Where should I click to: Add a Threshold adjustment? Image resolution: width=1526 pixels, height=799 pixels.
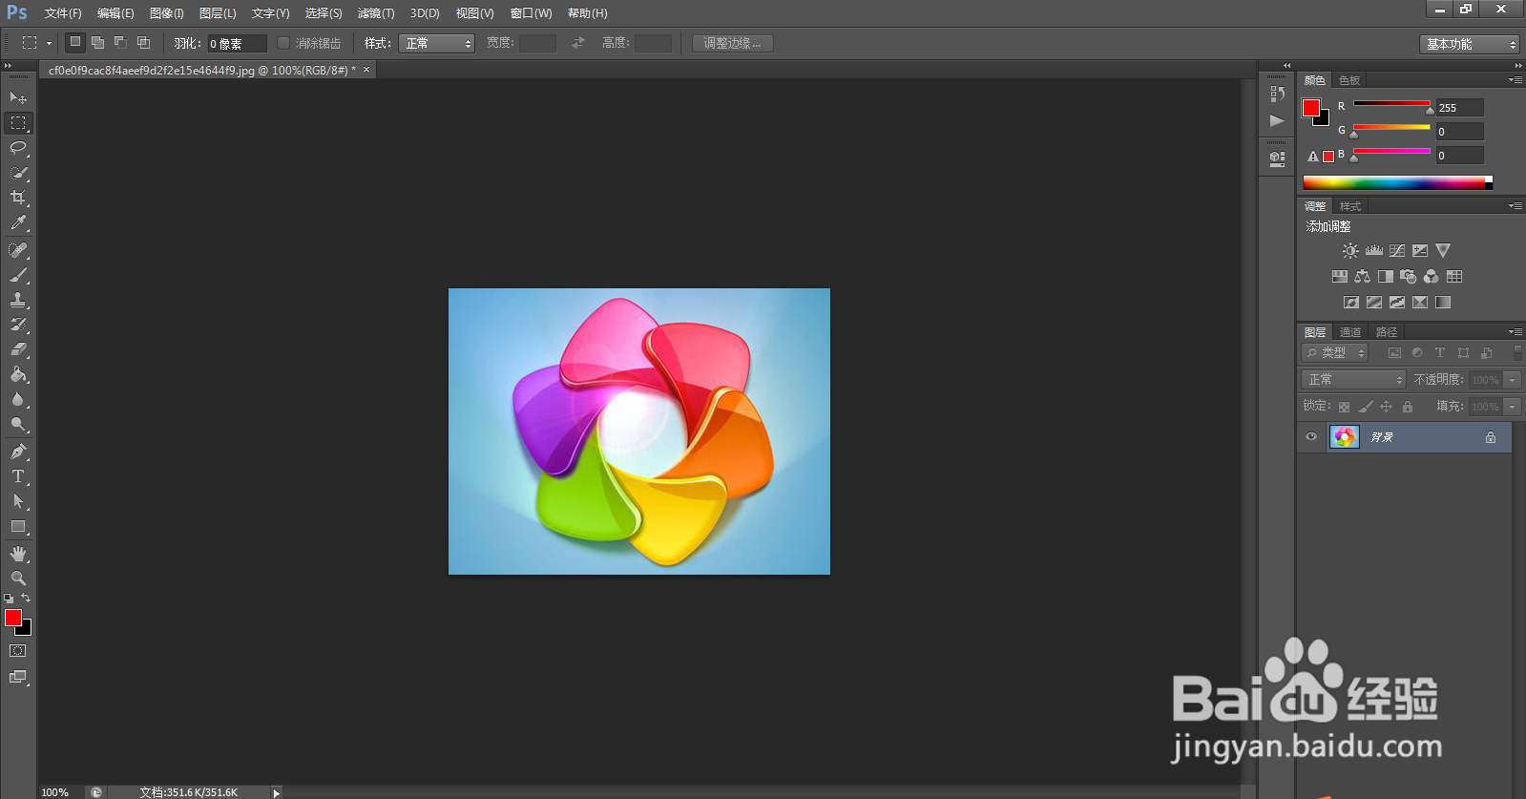(x=1397, y=303)
